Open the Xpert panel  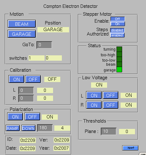pyautogui.click(x=130, y=148)
